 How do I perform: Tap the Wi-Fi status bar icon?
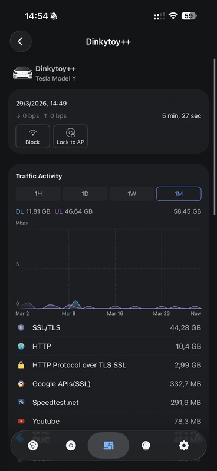(173, 16)
